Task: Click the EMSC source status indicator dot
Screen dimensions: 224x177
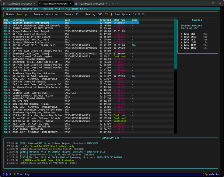Action: 182,37
